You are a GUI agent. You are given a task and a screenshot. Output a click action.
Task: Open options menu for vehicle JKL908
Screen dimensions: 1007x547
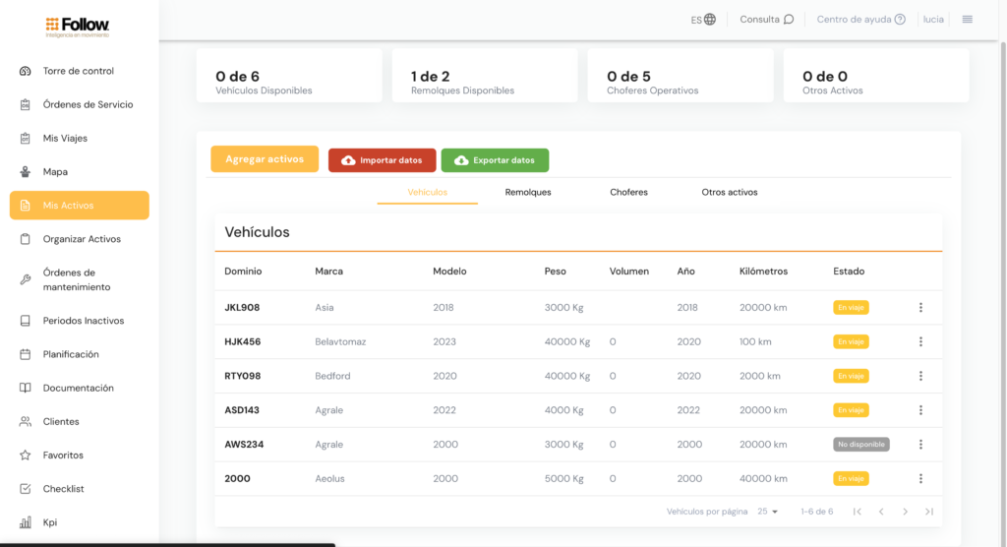tap(920, 308)
